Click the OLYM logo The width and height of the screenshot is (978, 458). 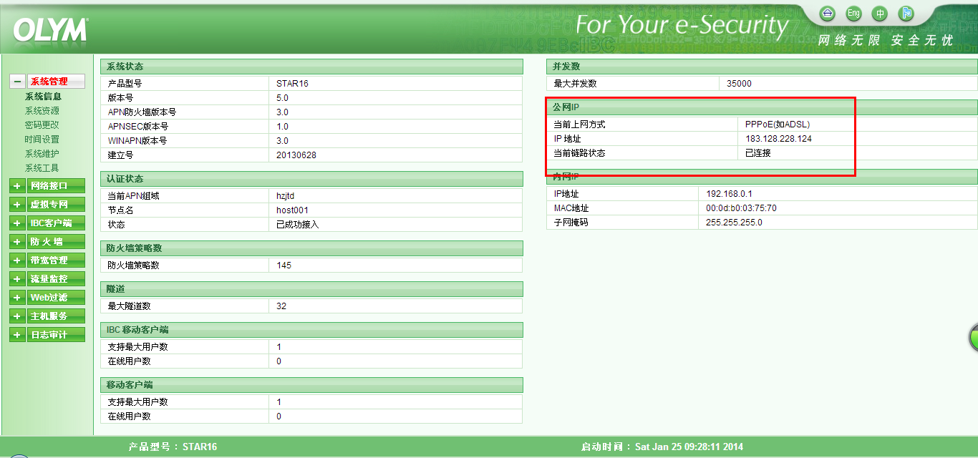pyautogui.click(x=50, y=30)
